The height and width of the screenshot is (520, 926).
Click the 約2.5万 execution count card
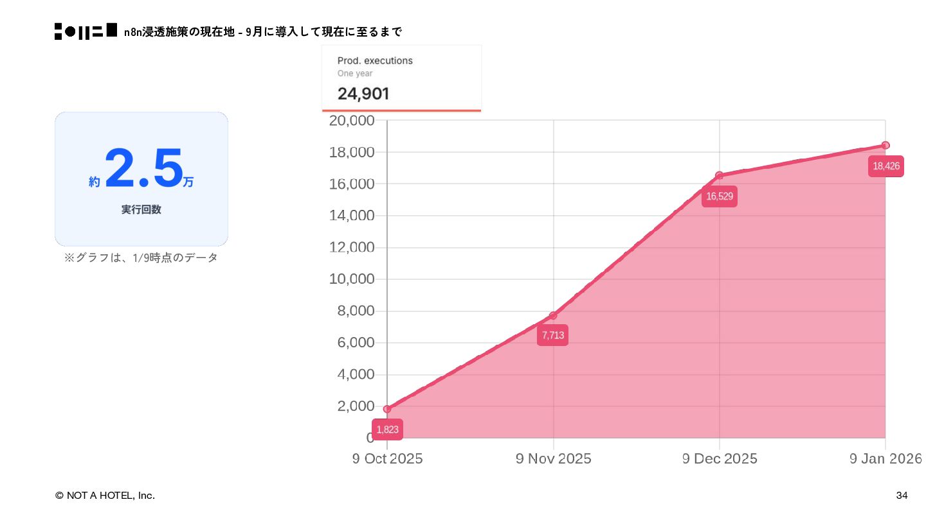[141, 178]
